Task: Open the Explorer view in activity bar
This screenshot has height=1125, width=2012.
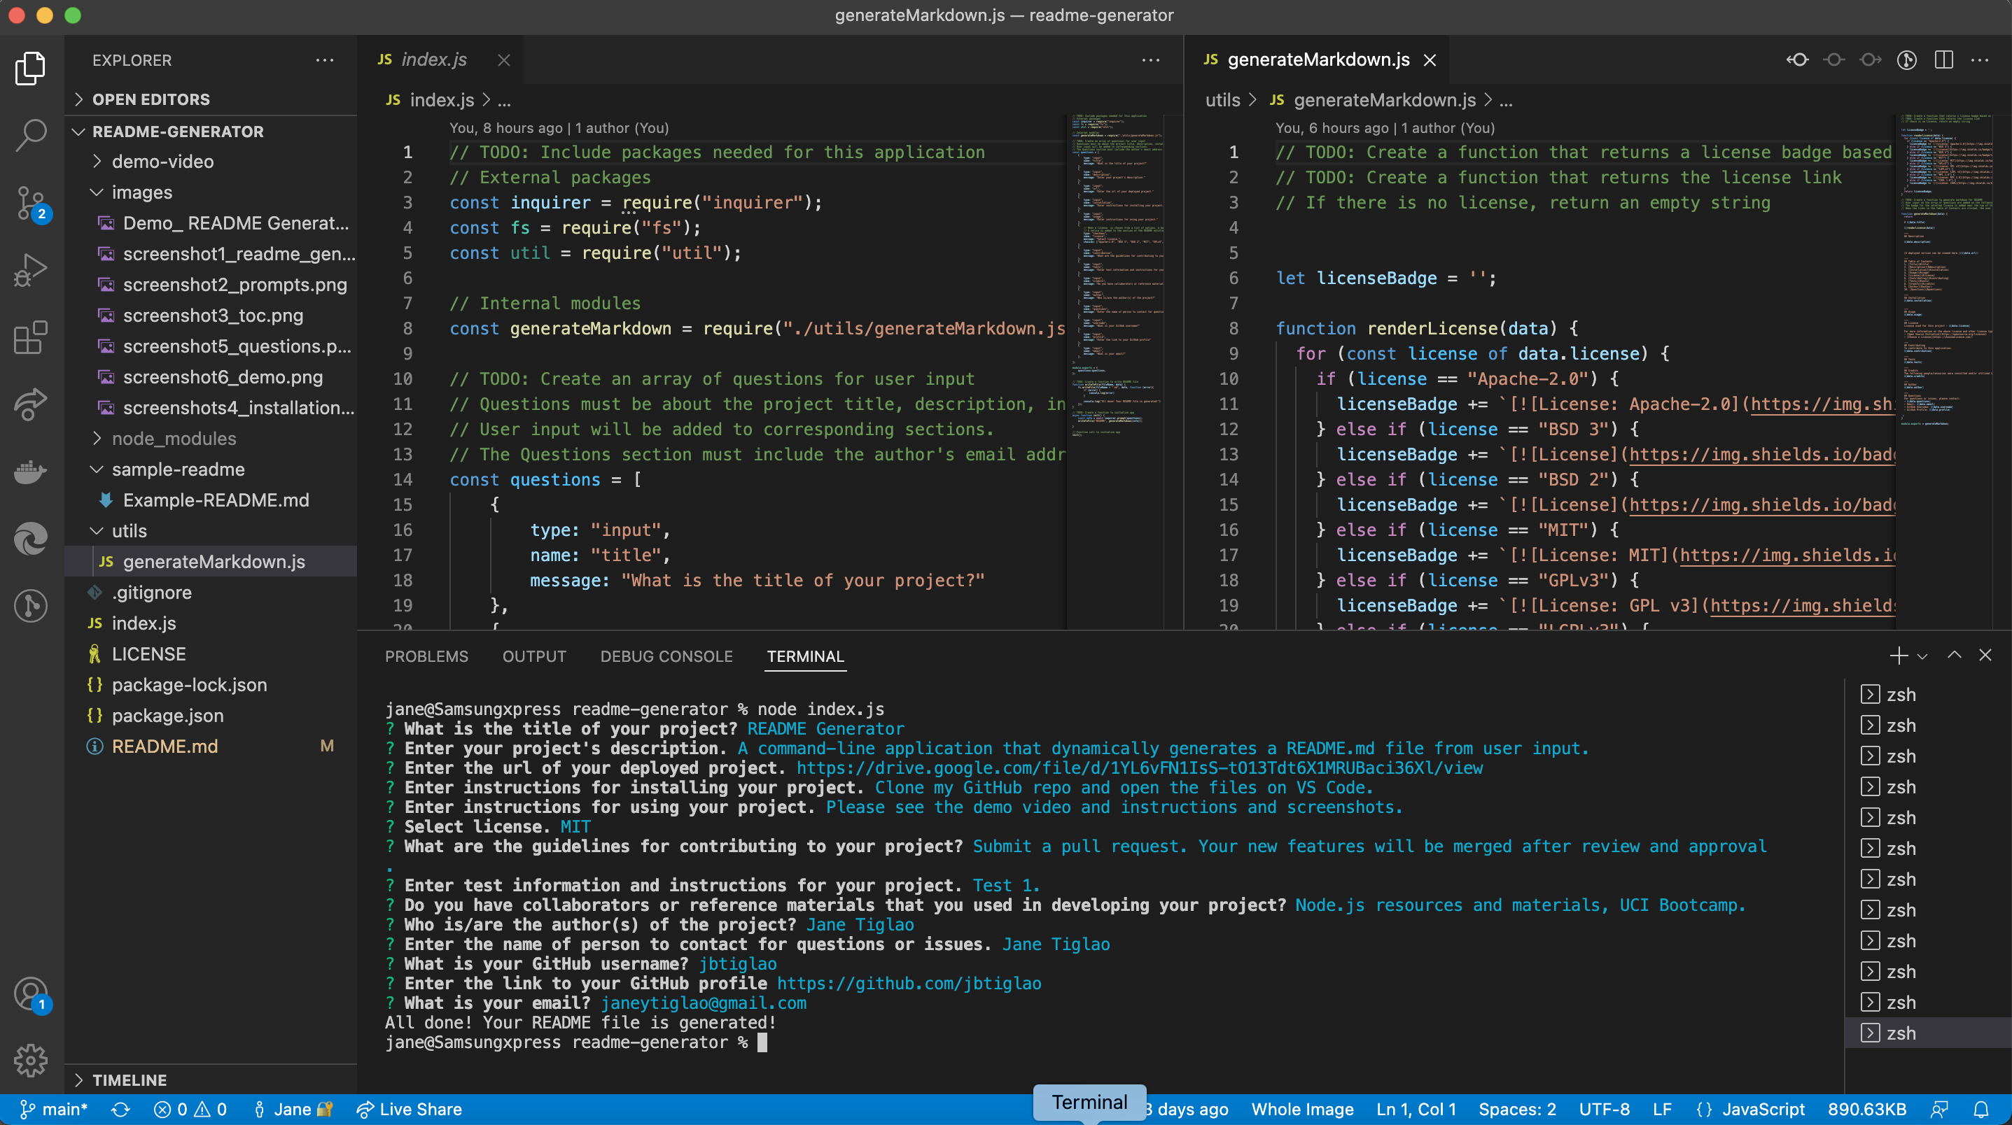Action: pyautogui.click(x=31, y=68)
